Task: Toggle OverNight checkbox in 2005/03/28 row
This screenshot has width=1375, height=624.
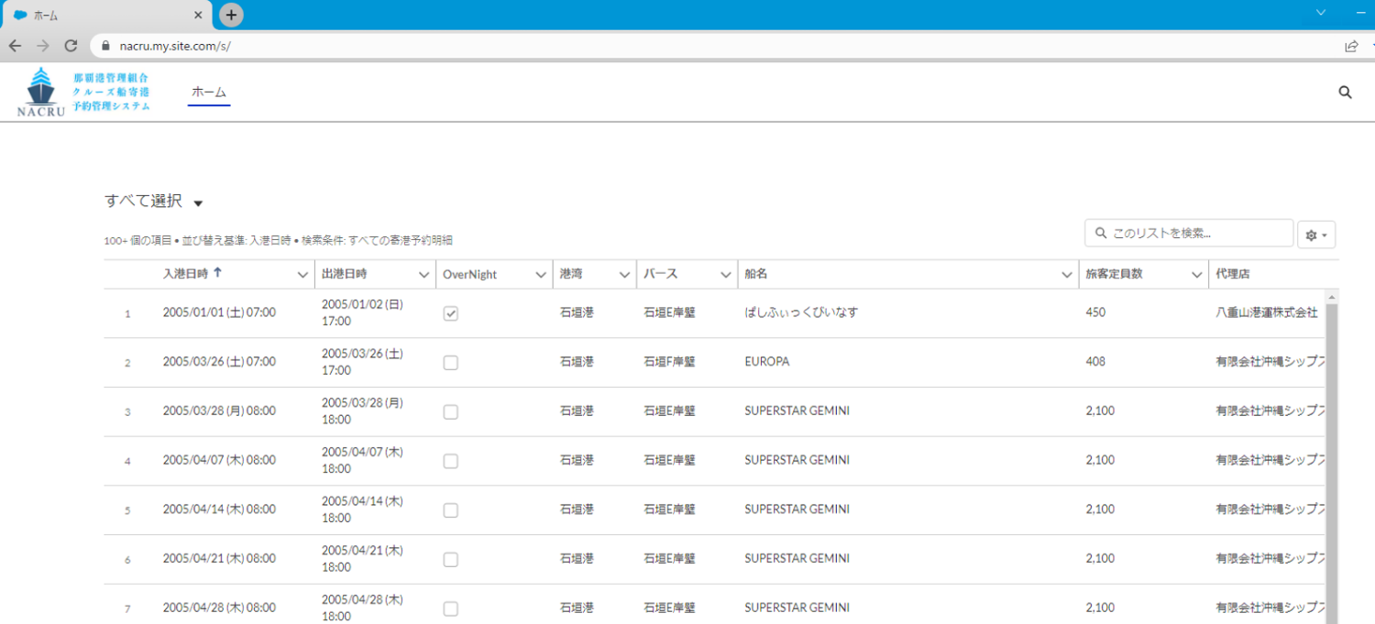Action: [450, 412]
